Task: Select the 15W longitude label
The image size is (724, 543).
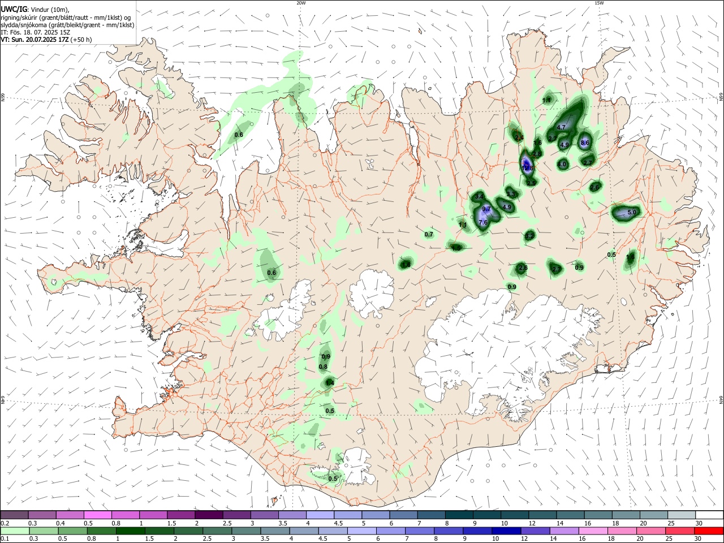Action: [x=599, y=3]
